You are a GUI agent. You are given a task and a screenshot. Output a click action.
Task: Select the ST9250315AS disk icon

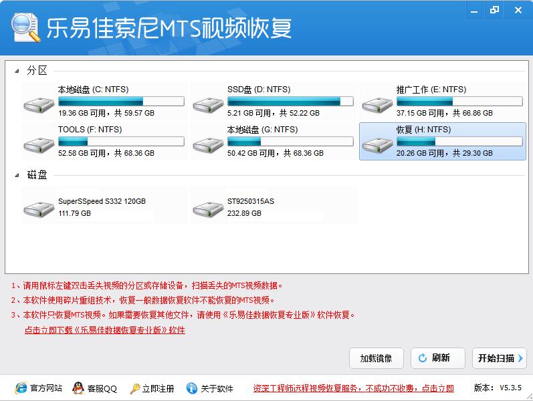pos(208,209)
